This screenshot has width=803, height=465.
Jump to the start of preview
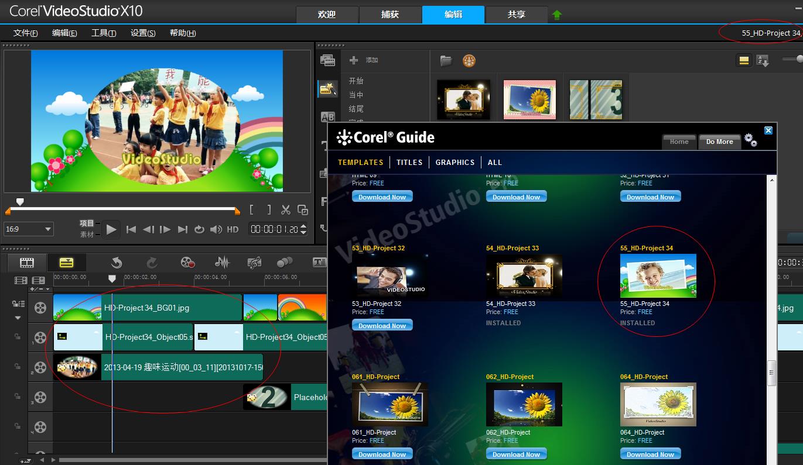click(x=131, y=229)
